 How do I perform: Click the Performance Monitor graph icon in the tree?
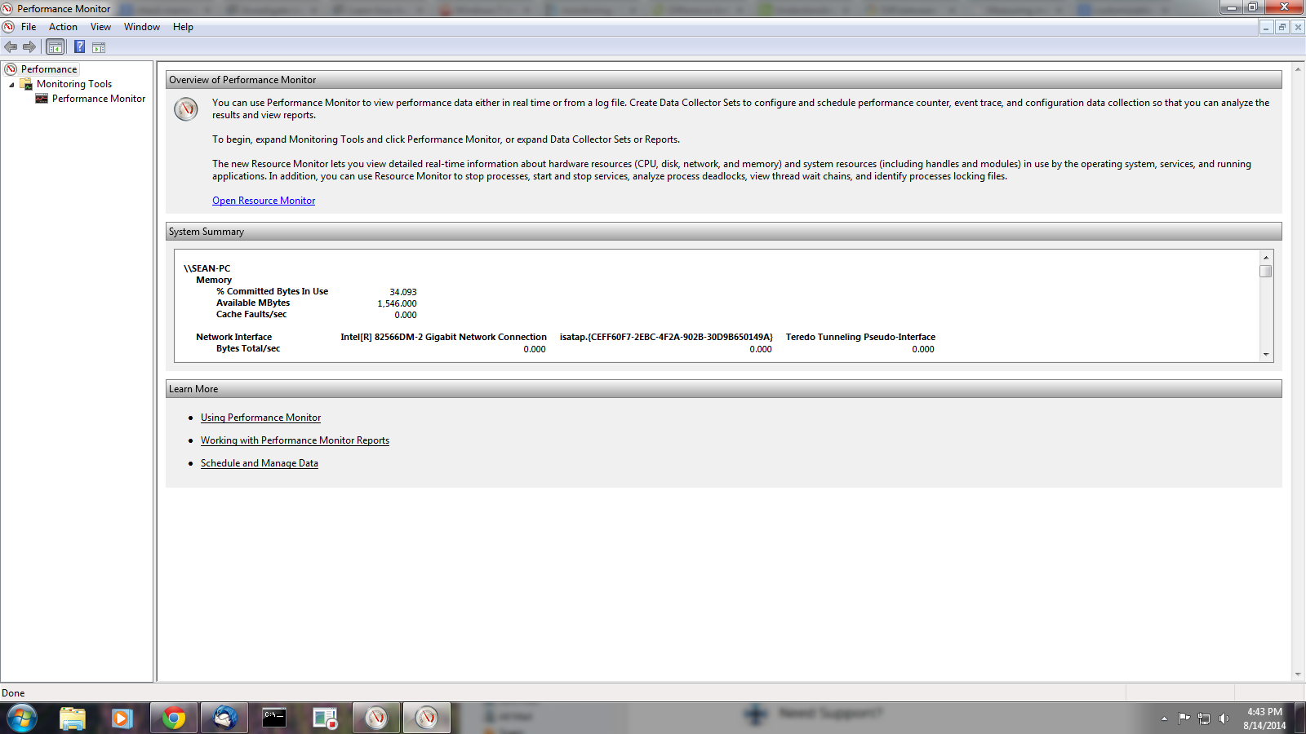[x=42, y=99]
